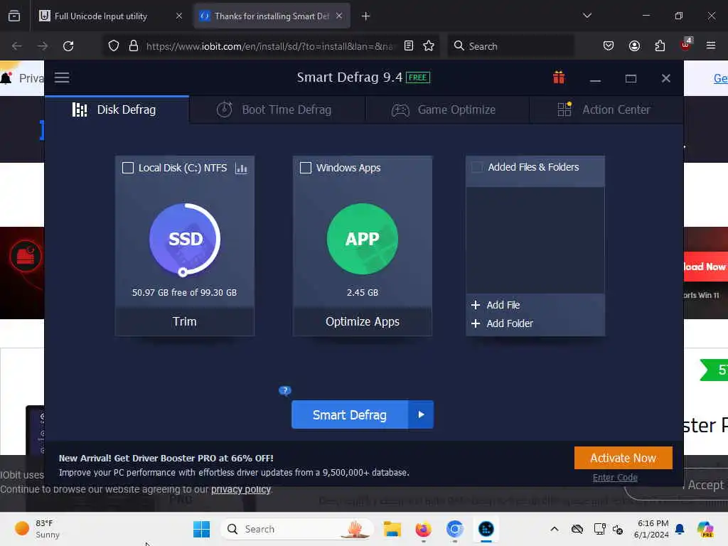Viewport: 728px width, 546px height.
Task: Click the Trim button under Local Disk
Action: pos(185,322)
